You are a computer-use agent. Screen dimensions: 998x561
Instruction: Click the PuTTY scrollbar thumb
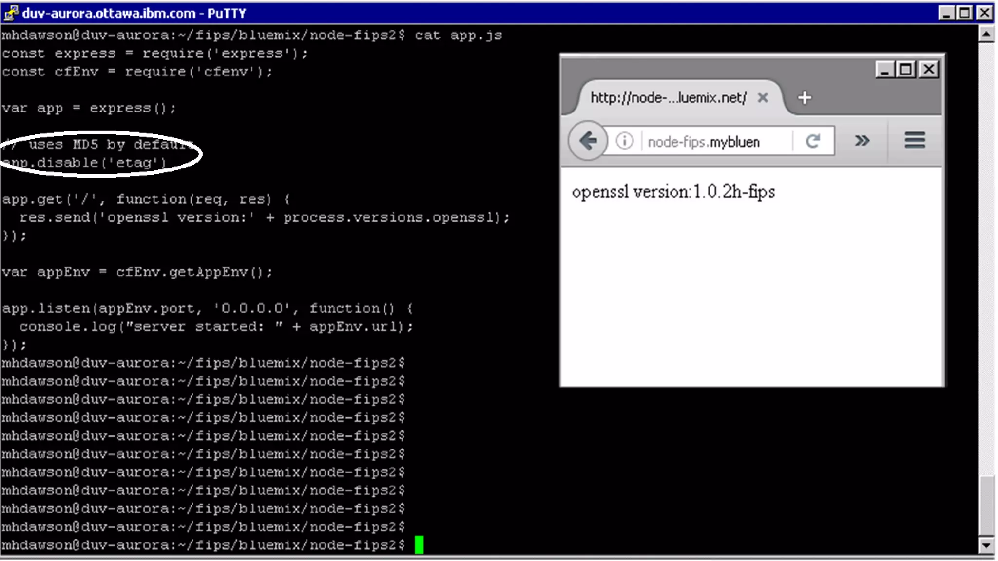[986, 505]
